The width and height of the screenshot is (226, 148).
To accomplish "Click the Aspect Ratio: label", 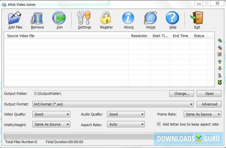I will [x=91, y=125].
